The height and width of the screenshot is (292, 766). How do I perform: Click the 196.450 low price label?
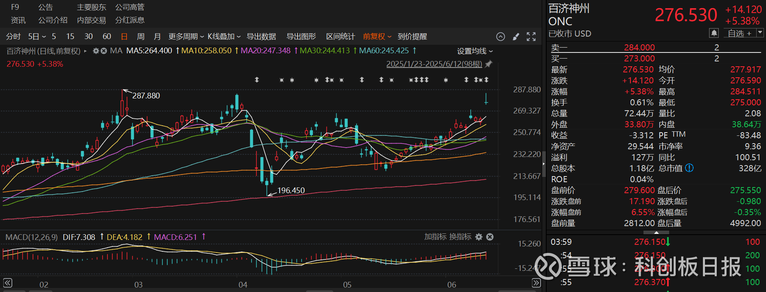point(291,190)
